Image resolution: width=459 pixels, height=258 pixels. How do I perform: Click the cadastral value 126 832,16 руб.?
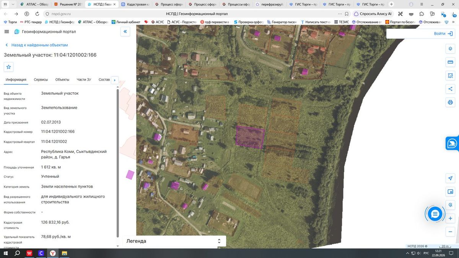(x=55, y=222)
